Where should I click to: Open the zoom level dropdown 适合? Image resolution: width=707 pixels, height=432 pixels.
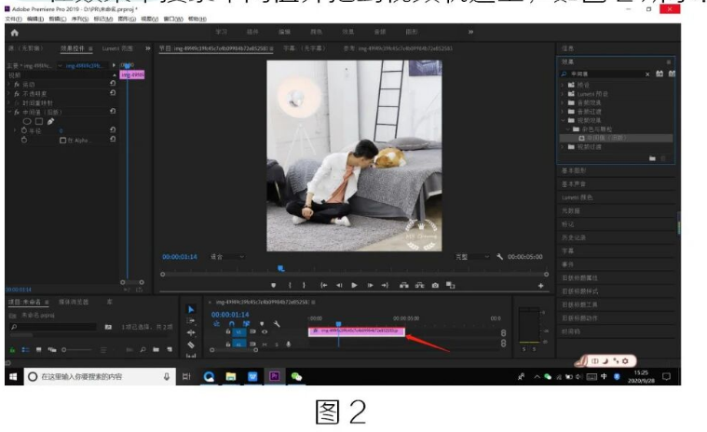tap(227, 257)
